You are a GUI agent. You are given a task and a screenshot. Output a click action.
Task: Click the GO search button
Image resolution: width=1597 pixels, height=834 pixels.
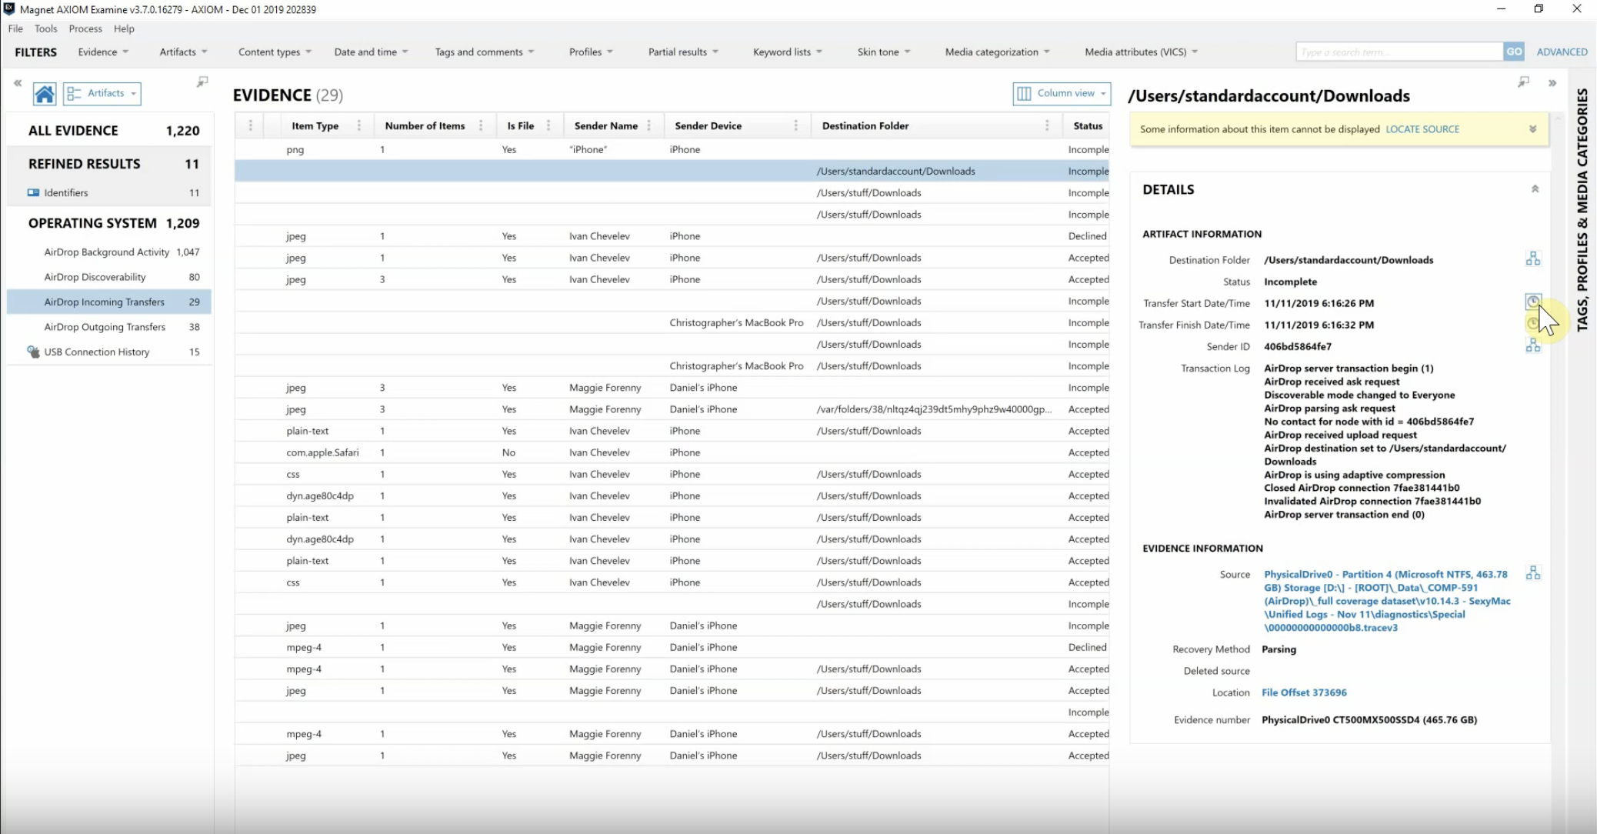click(1514, 52)
